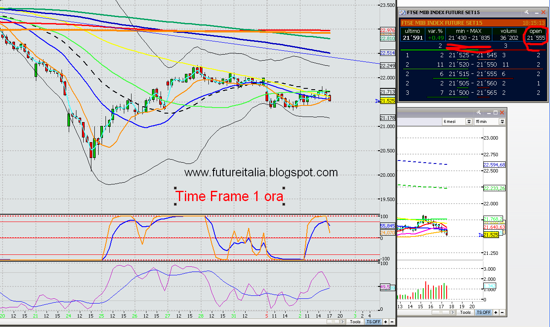Click the yellow 21.525 last price label on main chart
Image resolution: width=550 pixels, height=327 pixels.
click(387, 101)
